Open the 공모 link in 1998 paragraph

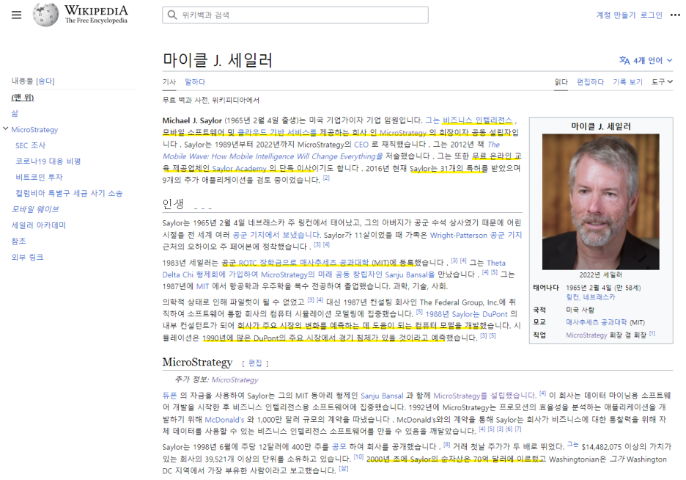pyautogui.click(x=339, y=447)
